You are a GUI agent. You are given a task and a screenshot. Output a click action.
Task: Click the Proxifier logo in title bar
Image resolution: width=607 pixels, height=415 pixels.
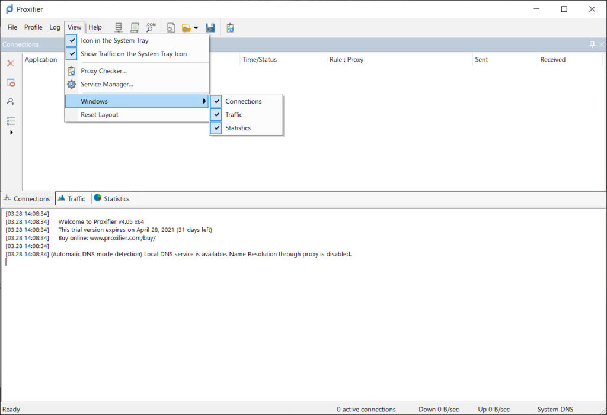[9, 9]
